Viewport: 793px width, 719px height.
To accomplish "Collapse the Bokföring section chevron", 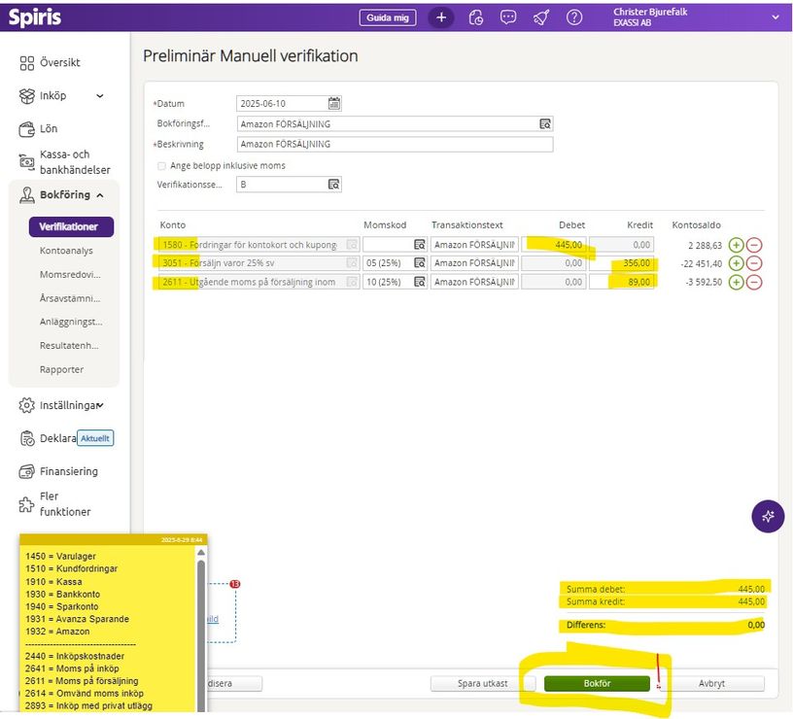I will pos(100,195).
